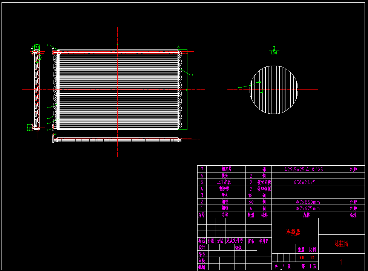The width and height of the screenshot is (368, 271).
Task: Click the 比例 label
Action: click(x=313, y=249)
